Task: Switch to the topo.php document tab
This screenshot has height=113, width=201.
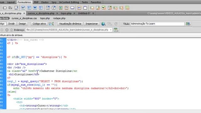Action: tap(66, 13)
